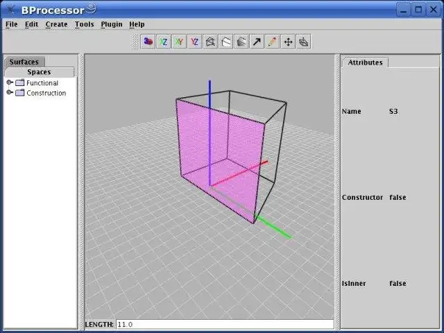Close the BProcessor window
The image size is (444, 333).
tap(433, 10)
